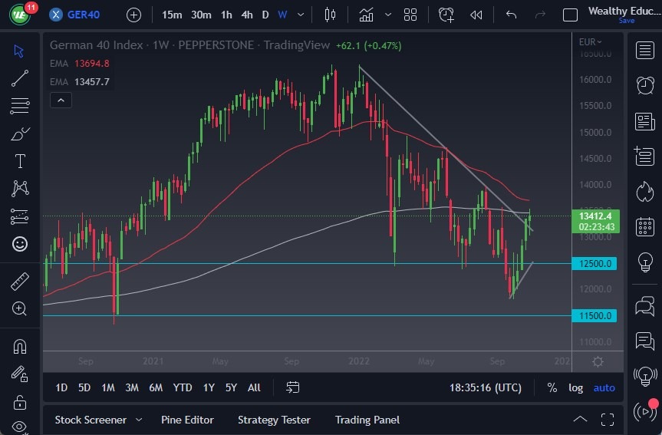Viewport: 662px width, 435px height.
Task: Open the Pine Editor tab
Action: [x=187, y=420]
